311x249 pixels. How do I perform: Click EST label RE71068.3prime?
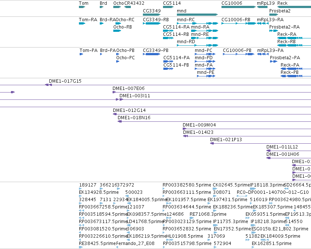tap(208, 215)
